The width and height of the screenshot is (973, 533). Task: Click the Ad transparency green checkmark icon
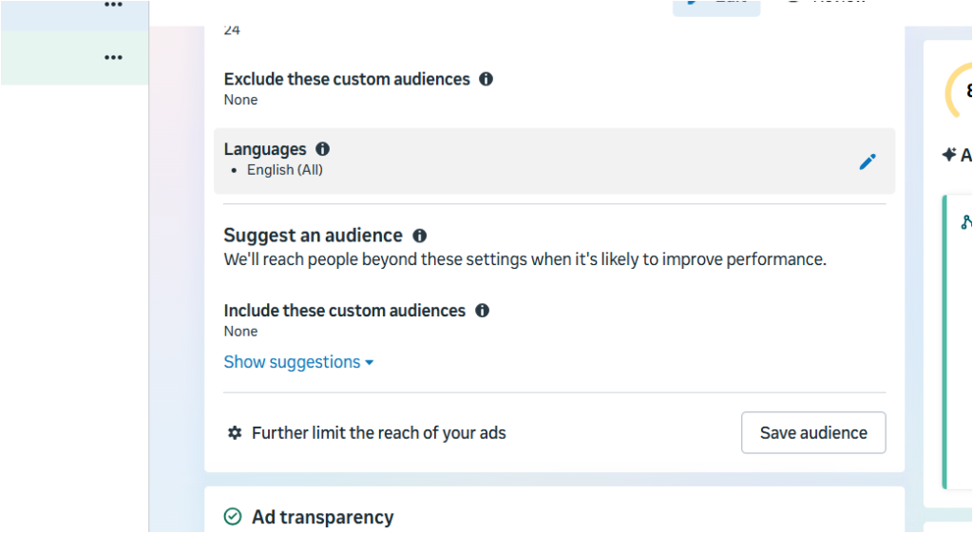pos(233,516)
